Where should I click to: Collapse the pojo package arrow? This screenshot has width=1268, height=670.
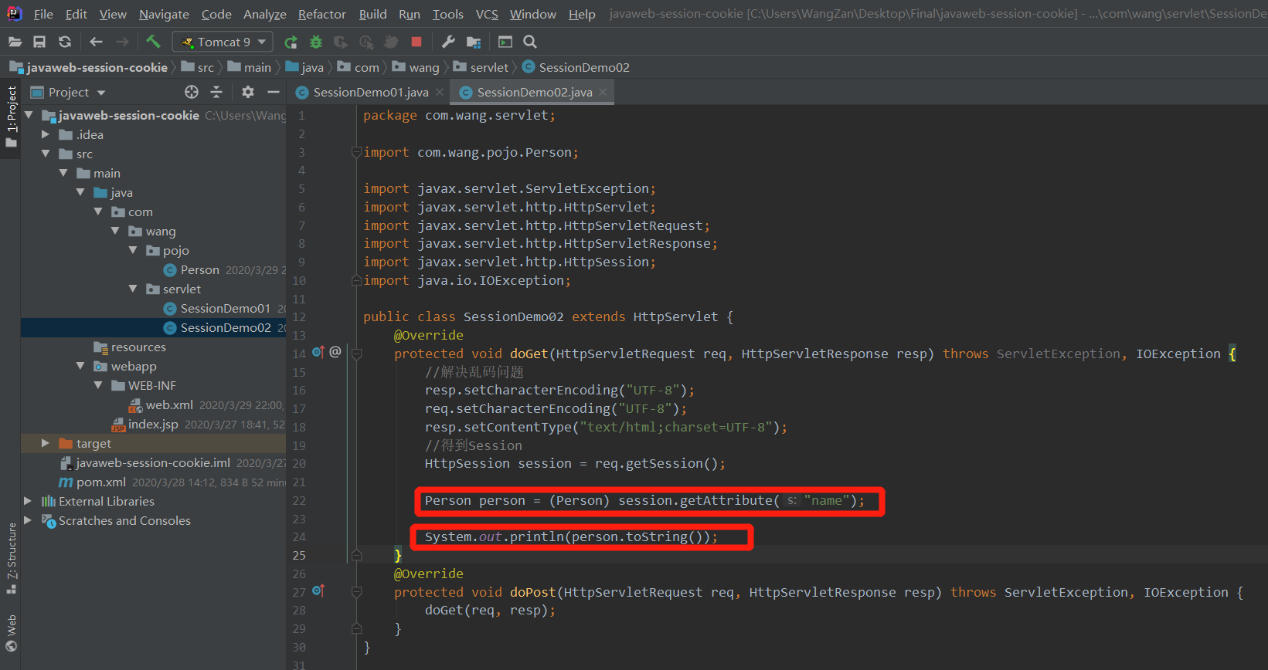133,250
